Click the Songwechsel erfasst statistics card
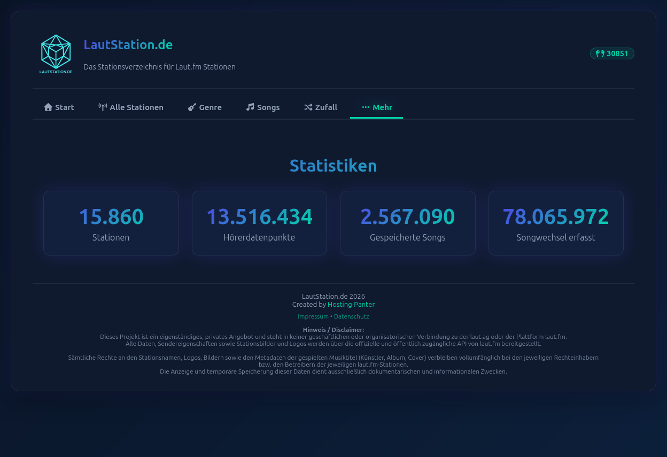Image resolution: width=667 pixels, height=457 pixels. 556,223
